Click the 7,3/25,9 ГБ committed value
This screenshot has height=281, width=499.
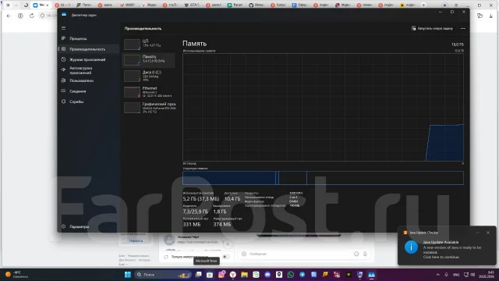(x=195, y=212)
